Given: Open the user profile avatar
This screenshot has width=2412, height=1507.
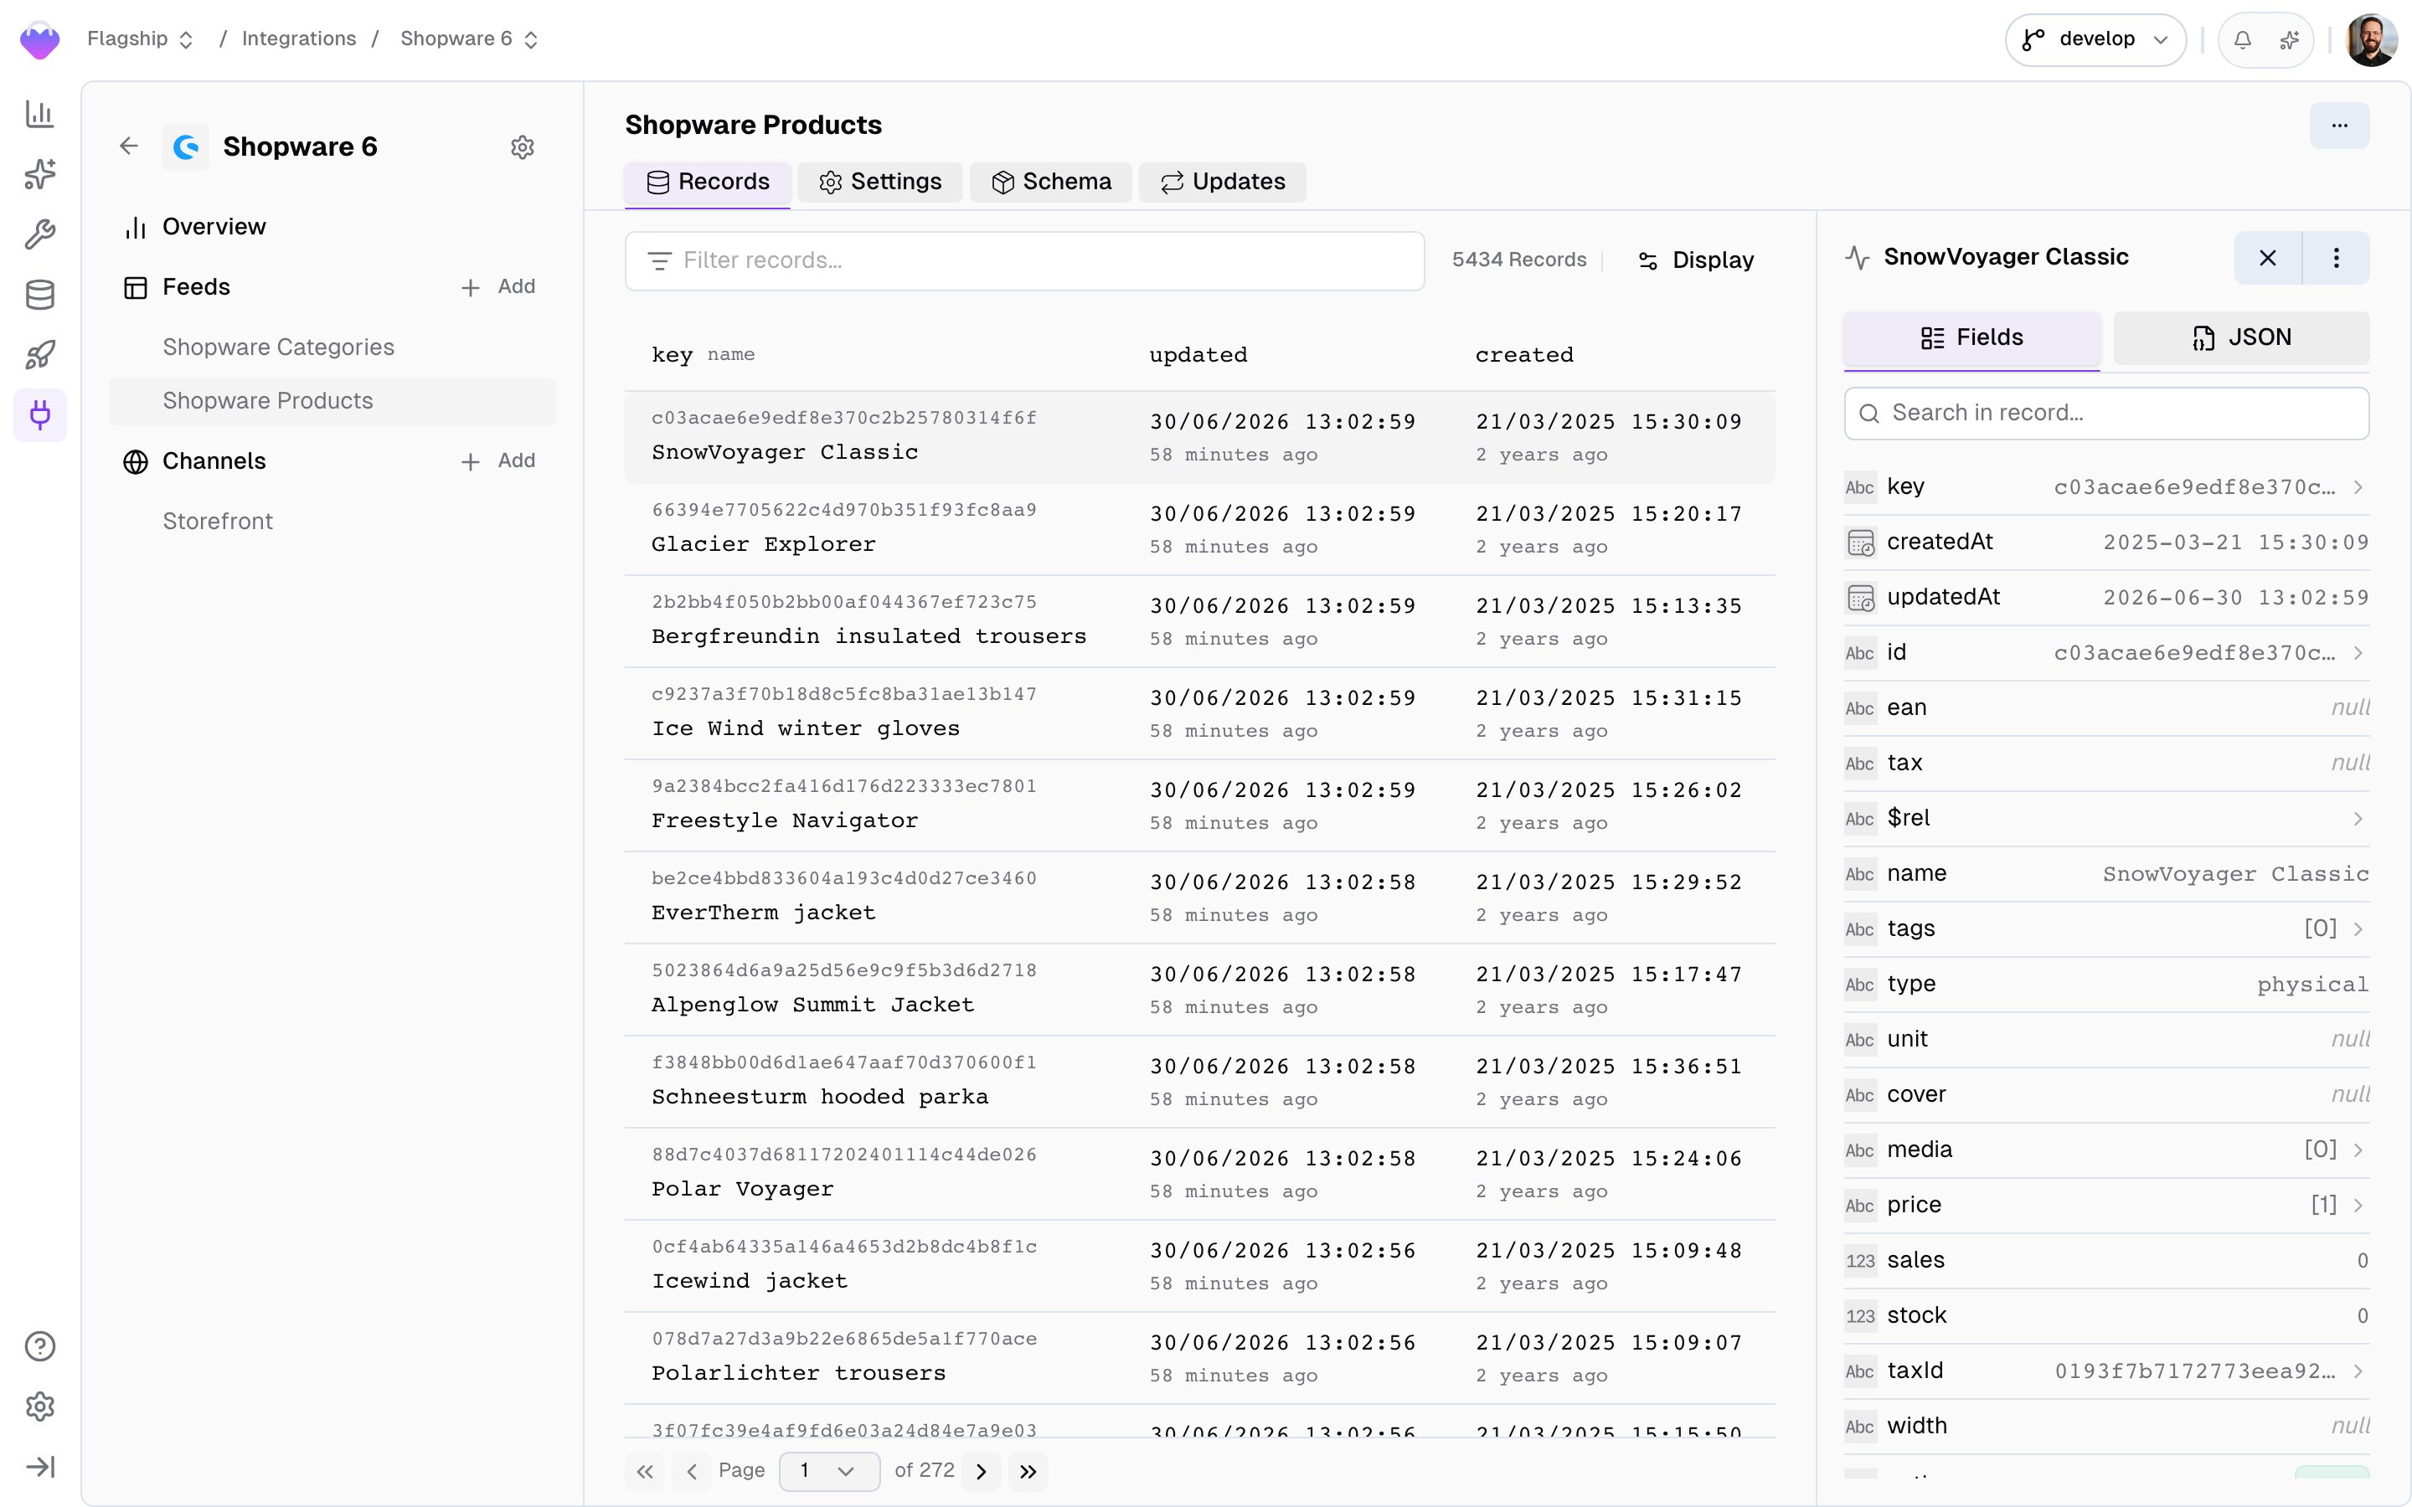Looking at the screenshot, I should [x=2372, y=40].
